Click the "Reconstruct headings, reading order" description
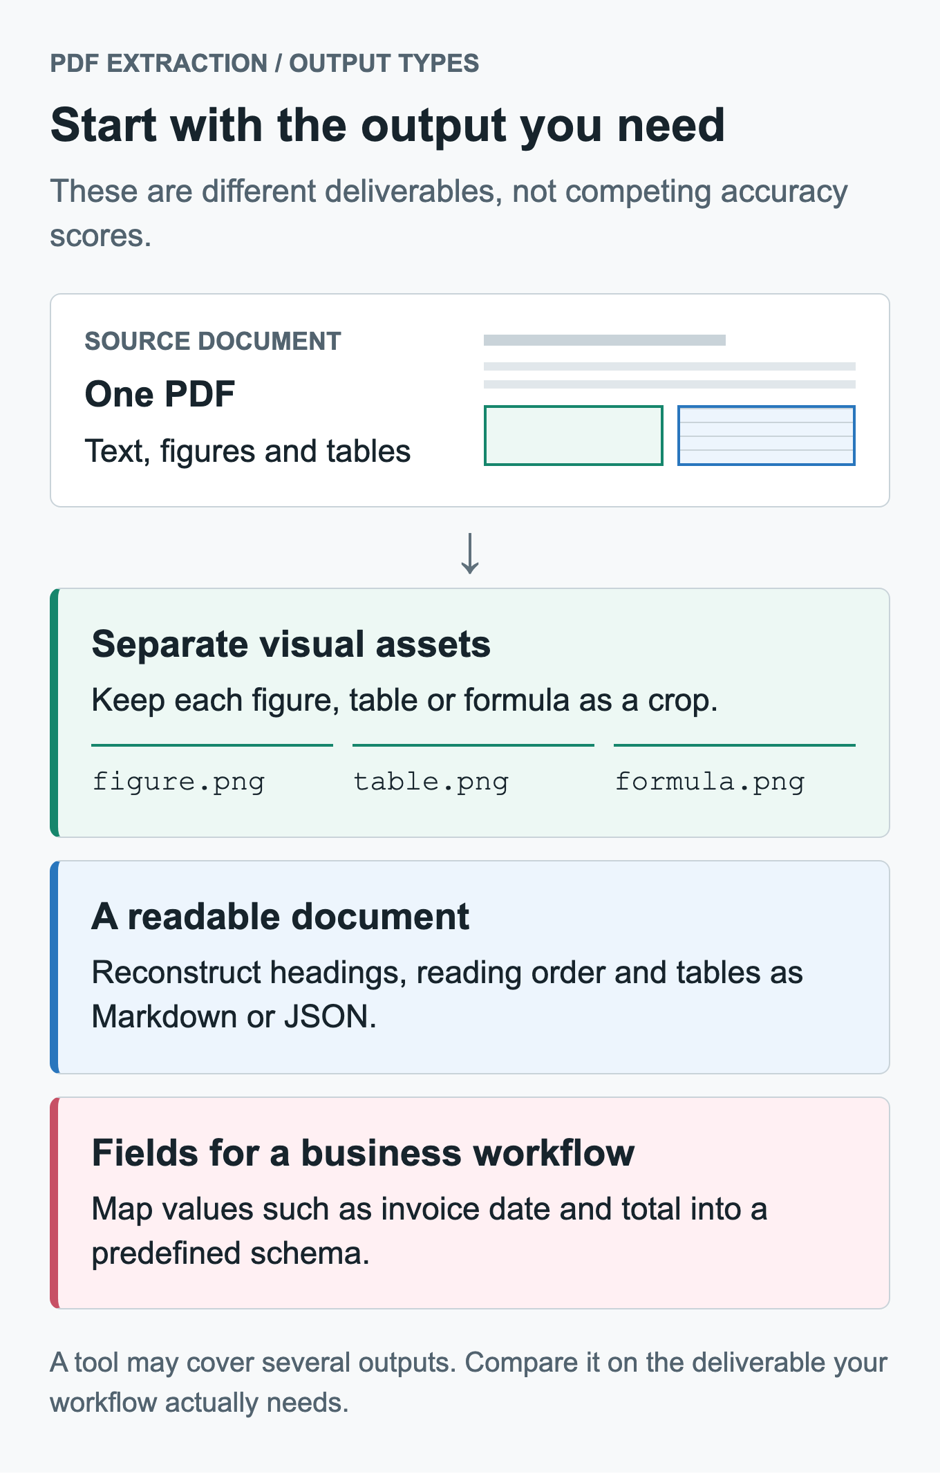Image resolution: width=940 pixels, height=1474 pixels. (447, 994)
